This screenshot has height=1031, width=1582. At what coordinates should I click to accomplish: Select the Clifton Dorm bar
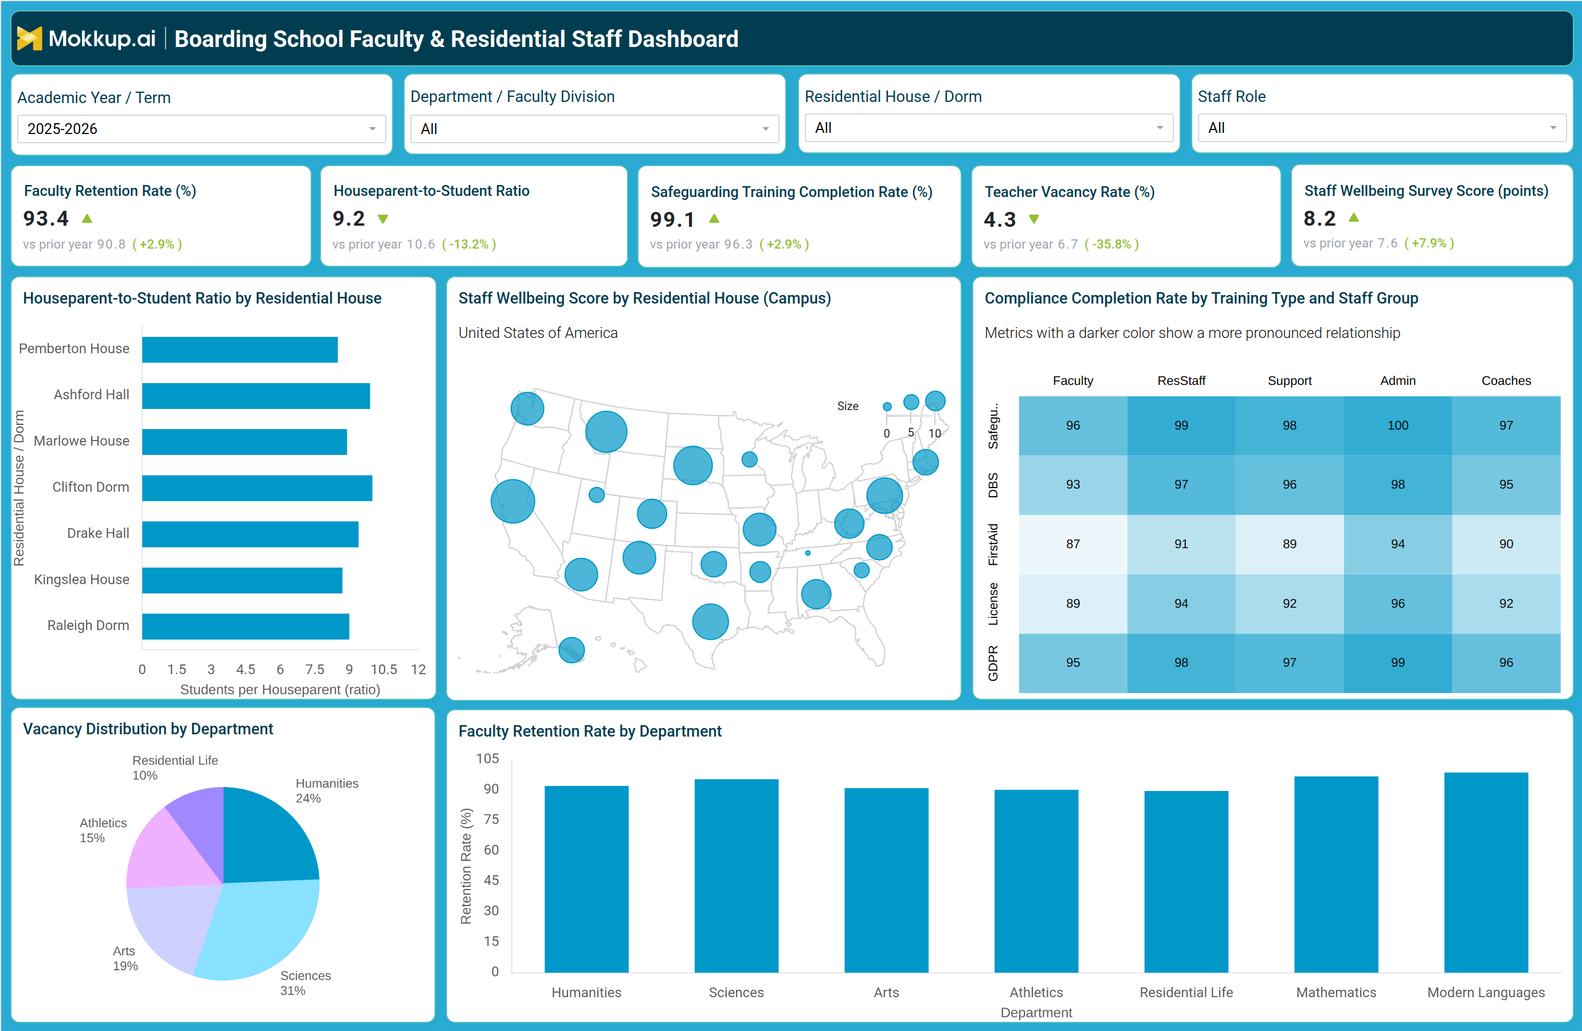pos(257,488)
